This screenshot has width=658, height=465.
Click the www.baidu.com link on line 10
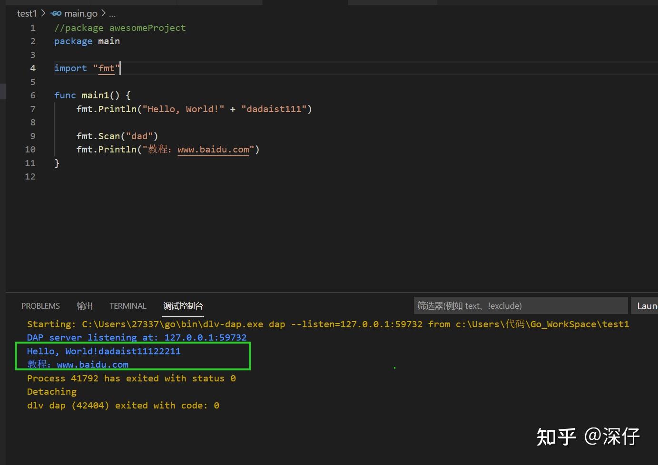tap(214, 149)
